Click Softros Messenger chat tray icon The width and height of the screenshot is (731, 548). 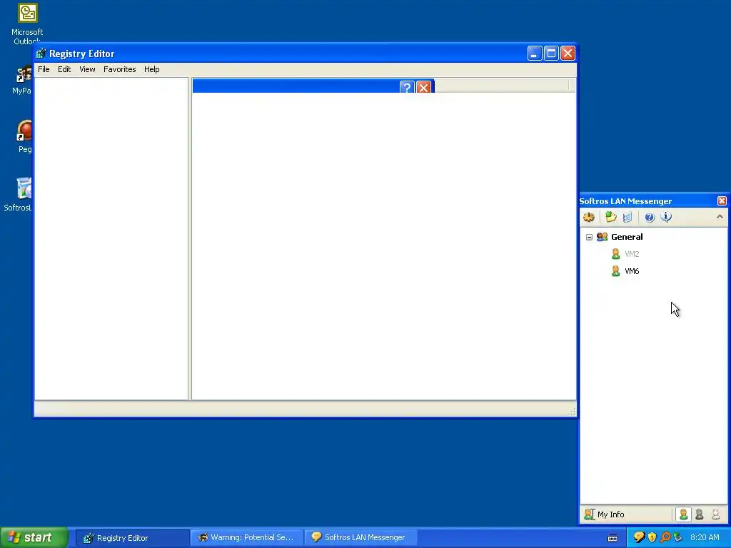click(639, 537)
